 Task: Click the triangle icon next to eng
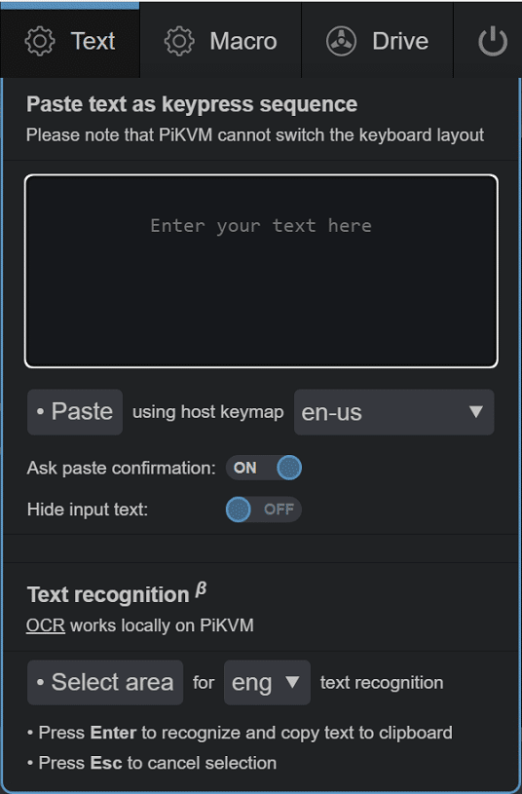(x=292, y=682)
